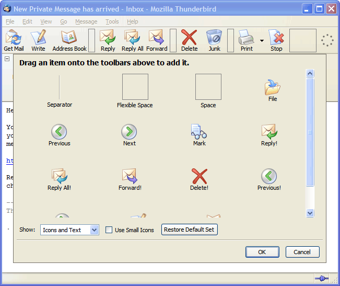The image size is (340, 286).
Task: Select the Next arrow item in palette
Action: pyautogui.click(x=129, y=135)
